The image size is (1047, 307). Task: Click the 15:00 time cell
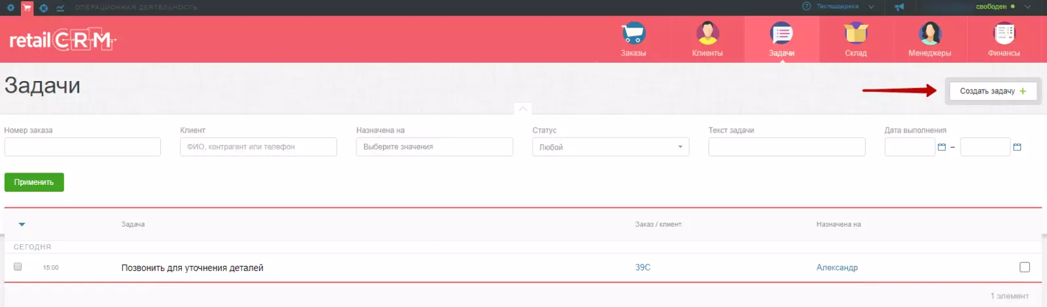tap(51, 268)
